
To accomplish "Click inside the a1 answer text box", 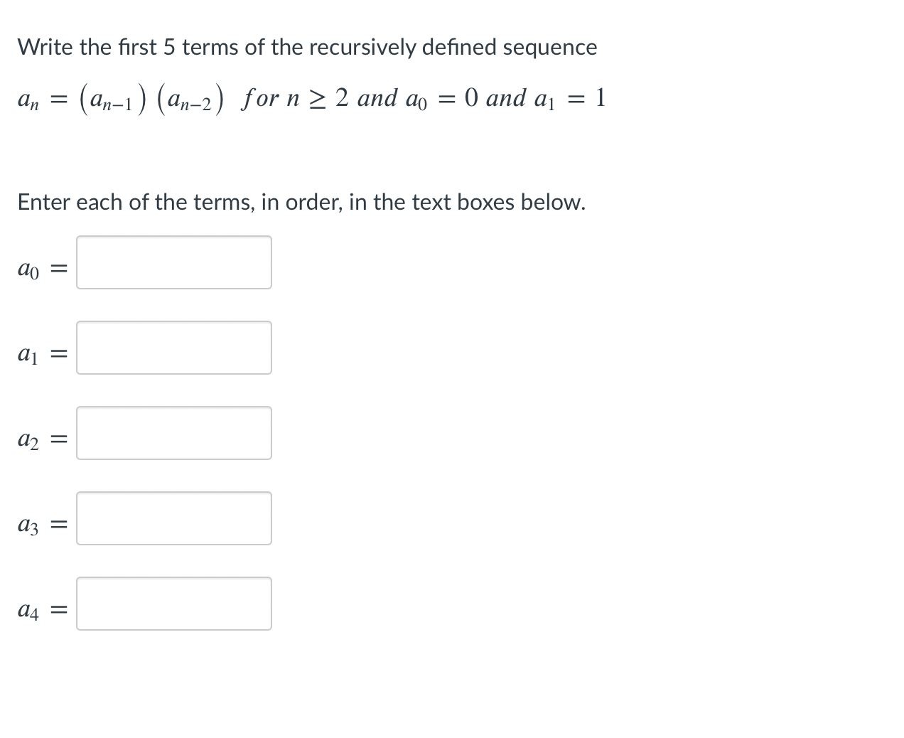I will (x=173, y=348).
